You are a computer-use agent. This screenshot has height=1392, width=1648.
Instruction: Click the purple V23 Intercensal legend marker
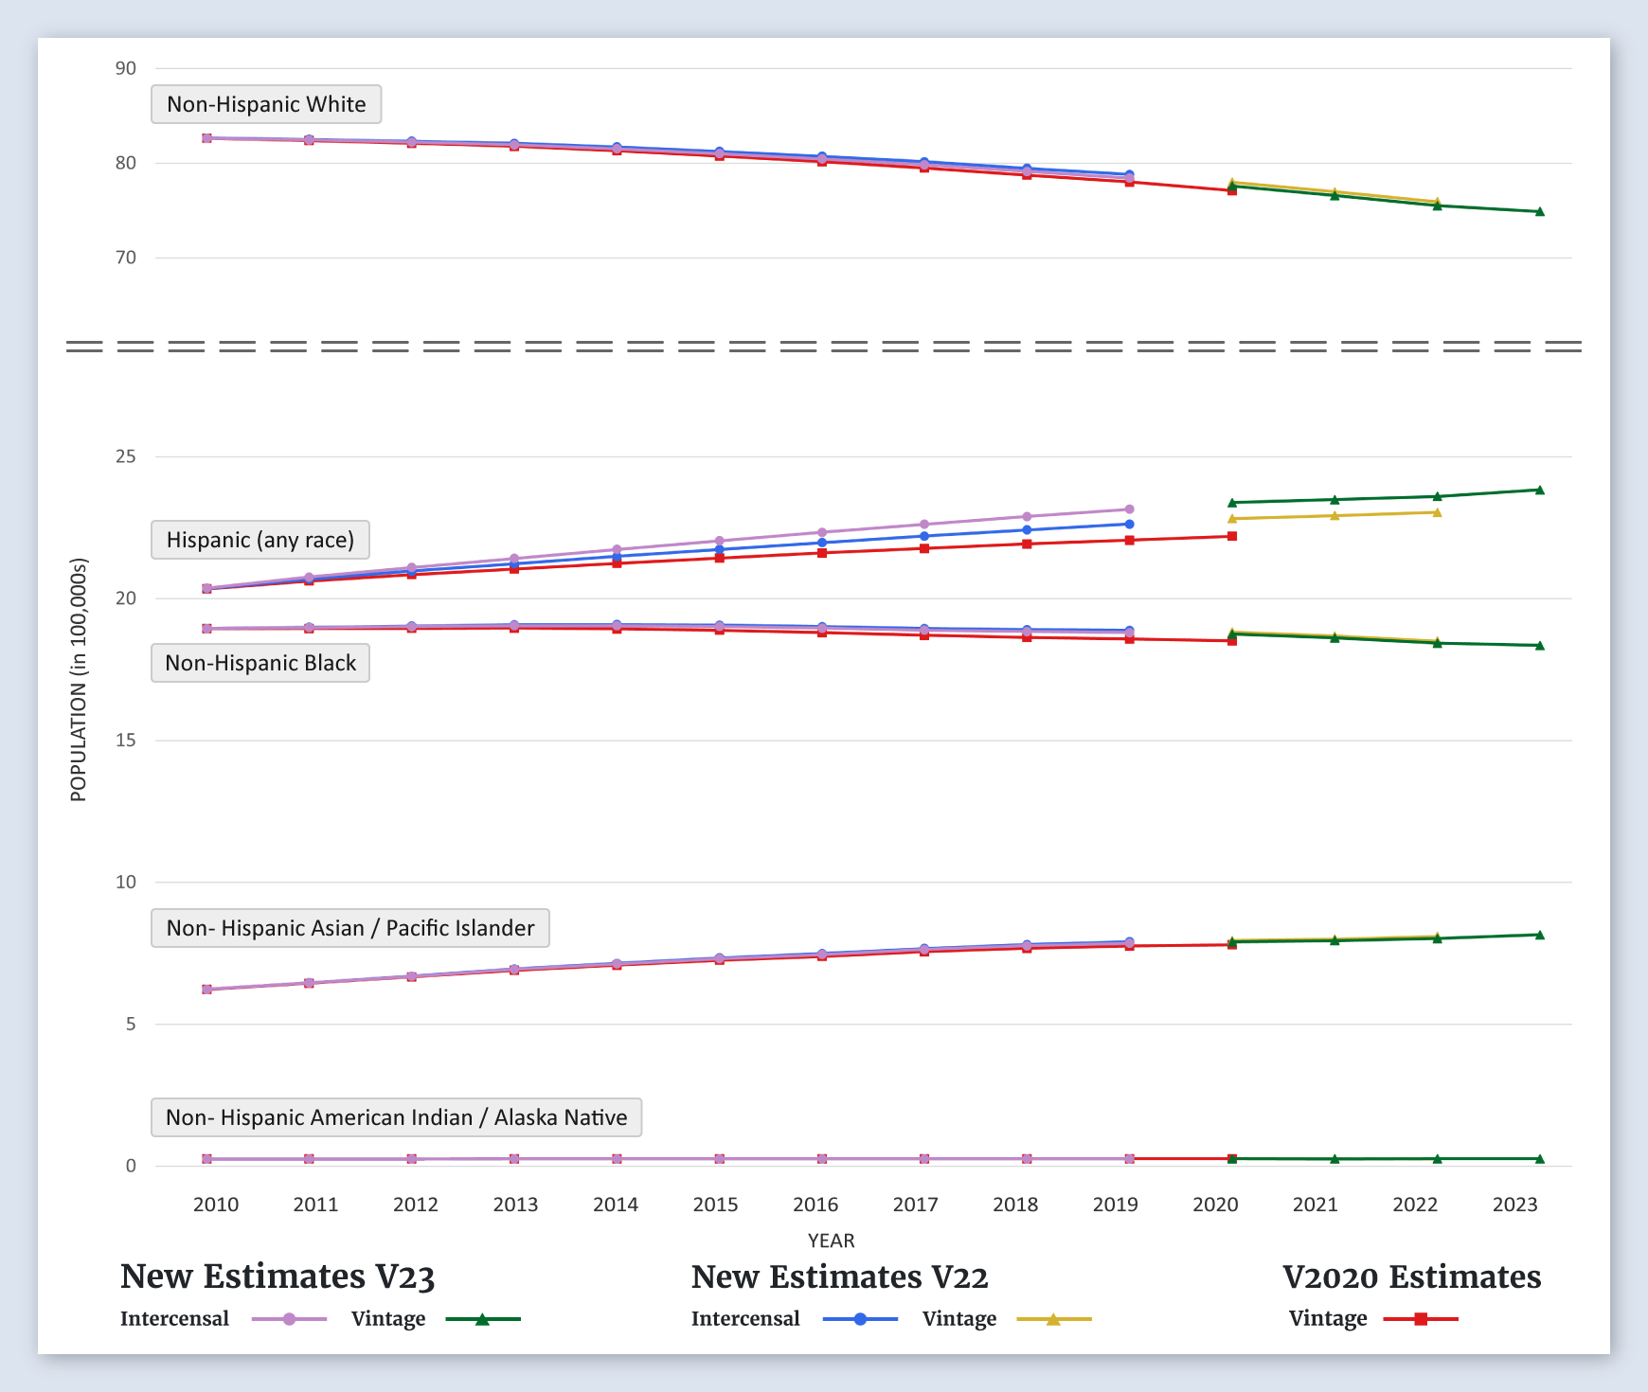(x=289, y=1319)
